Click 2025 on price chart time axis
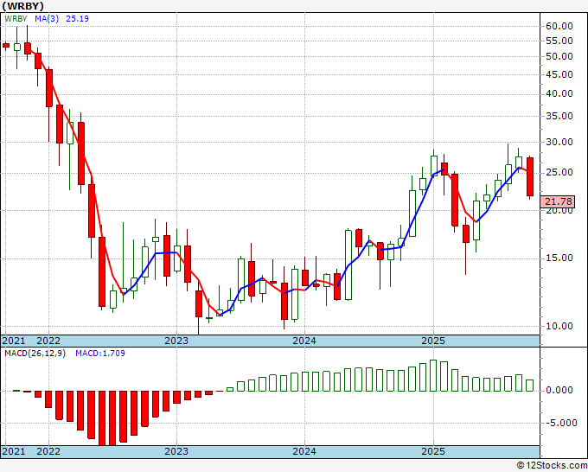Screen dimensions: 588x472 (x=433, y=341)
